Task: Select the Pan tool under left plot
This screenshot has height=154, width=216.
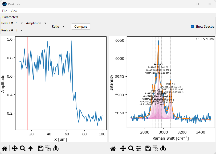Action: [x=15, y=148]
